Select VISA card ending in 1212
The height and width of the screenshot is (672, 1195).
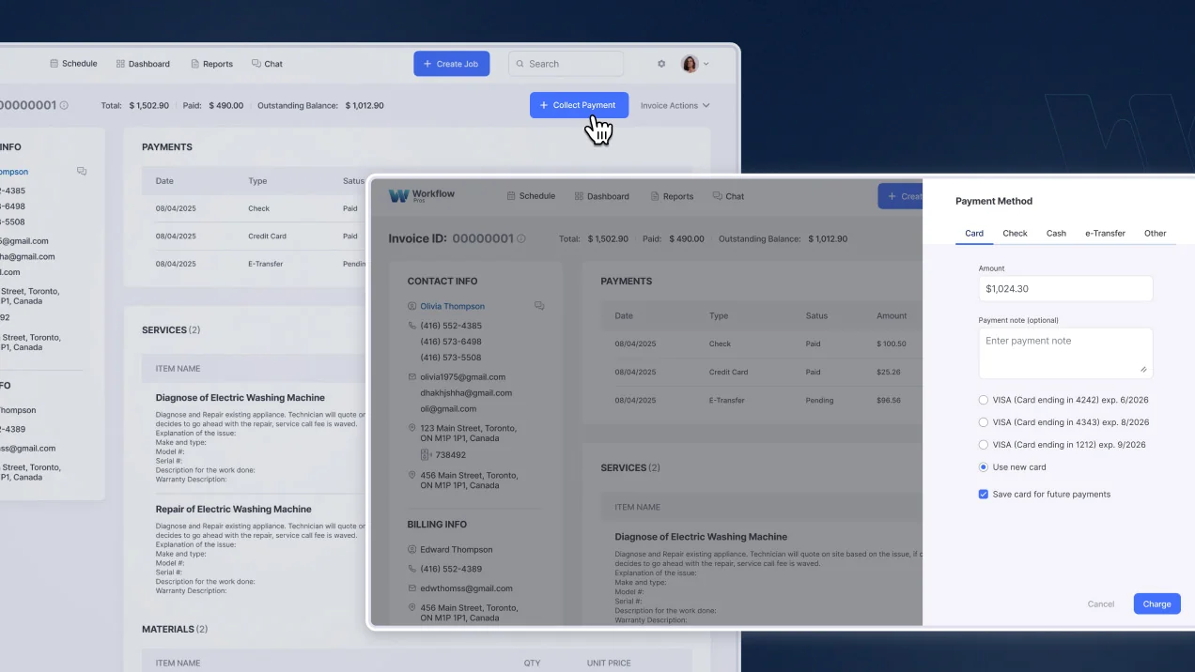point(984,445)
